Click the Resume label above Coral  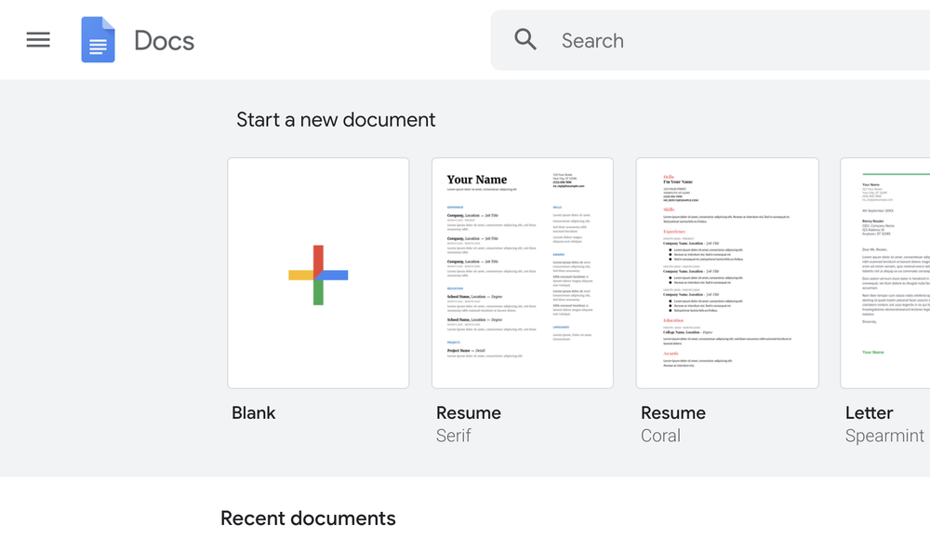673,413
